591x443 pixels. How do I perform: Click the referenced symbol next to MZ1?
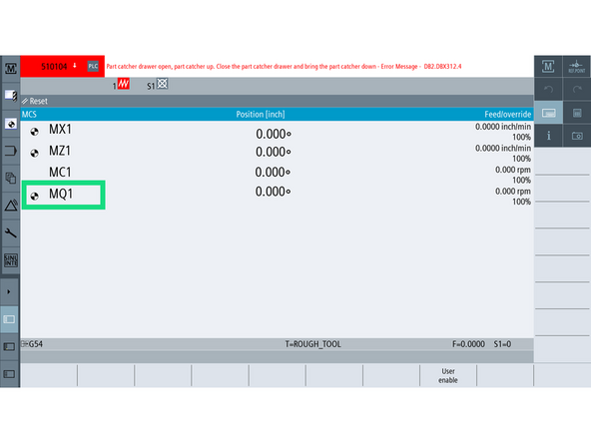pyautogui.click(x=34, y=153)
